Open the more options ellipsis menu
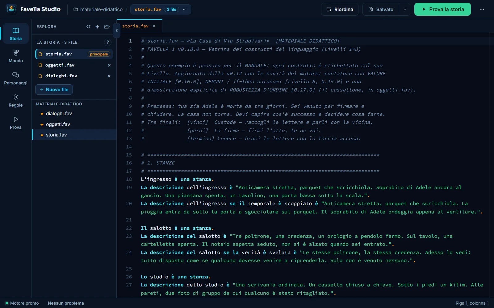 [482, 9]
